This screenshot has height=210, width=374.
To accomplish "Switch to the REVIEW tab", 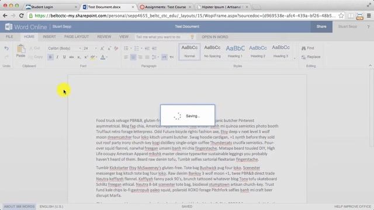I will [104, 37].
